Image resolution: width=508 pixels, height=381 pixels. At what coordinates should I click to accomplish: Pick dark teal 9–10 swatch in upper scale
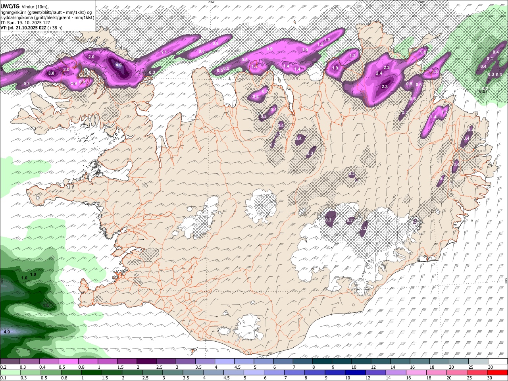341,362
